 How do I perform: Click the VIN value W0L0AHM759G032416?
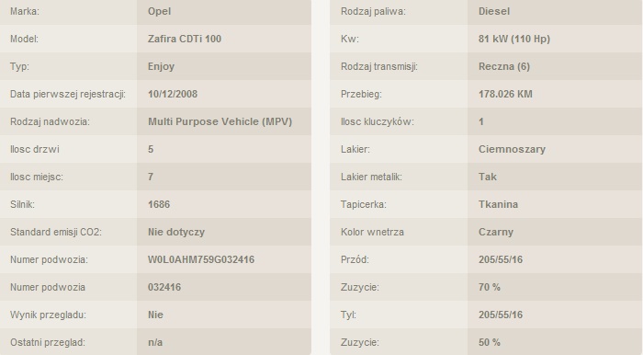201,259
